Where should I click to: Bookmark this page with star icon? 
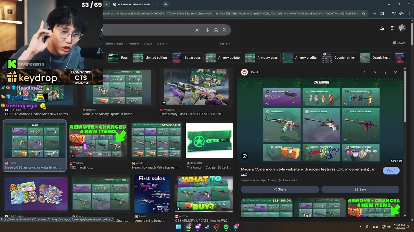(x=364, y=14)
